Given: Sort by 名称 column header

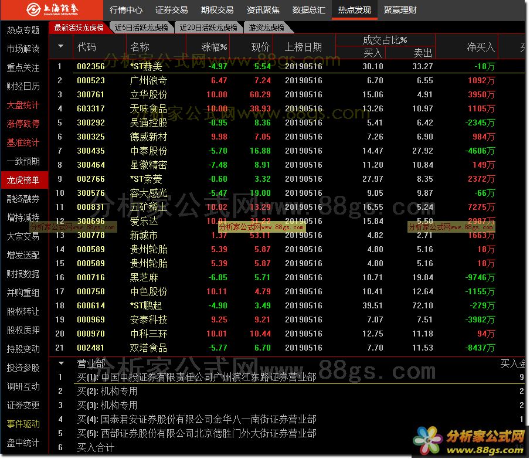Looking at the screenshot, I should (x=140, y=47).
